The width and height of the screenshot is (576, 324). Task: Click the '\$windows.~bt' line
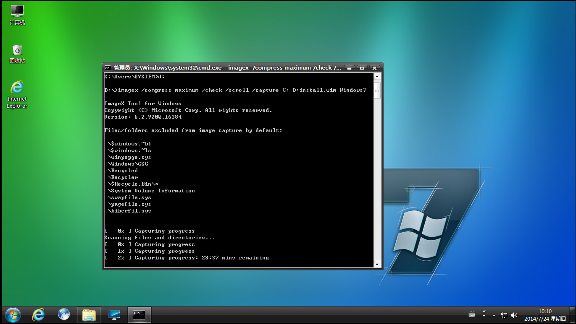[x=129, y=144]
